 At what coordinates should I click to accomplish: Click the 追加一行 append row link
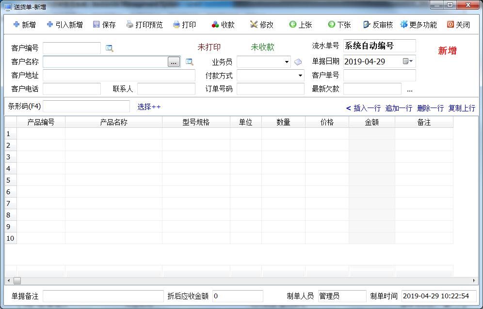(x=399, y=108)
